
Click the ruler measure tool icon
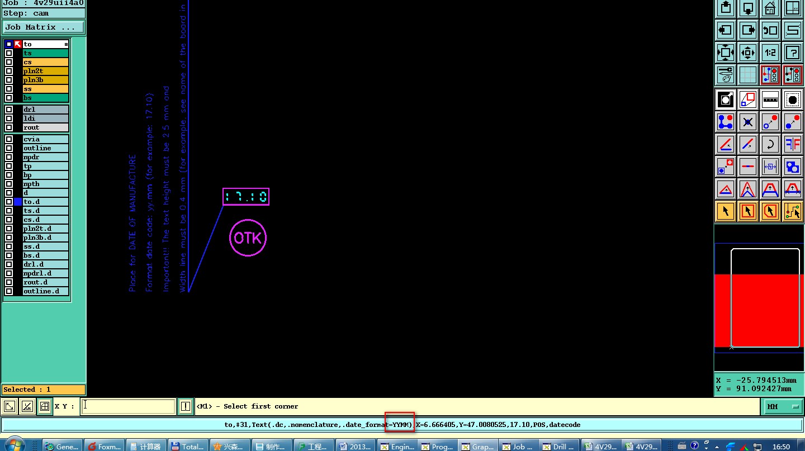coord(770,100)
